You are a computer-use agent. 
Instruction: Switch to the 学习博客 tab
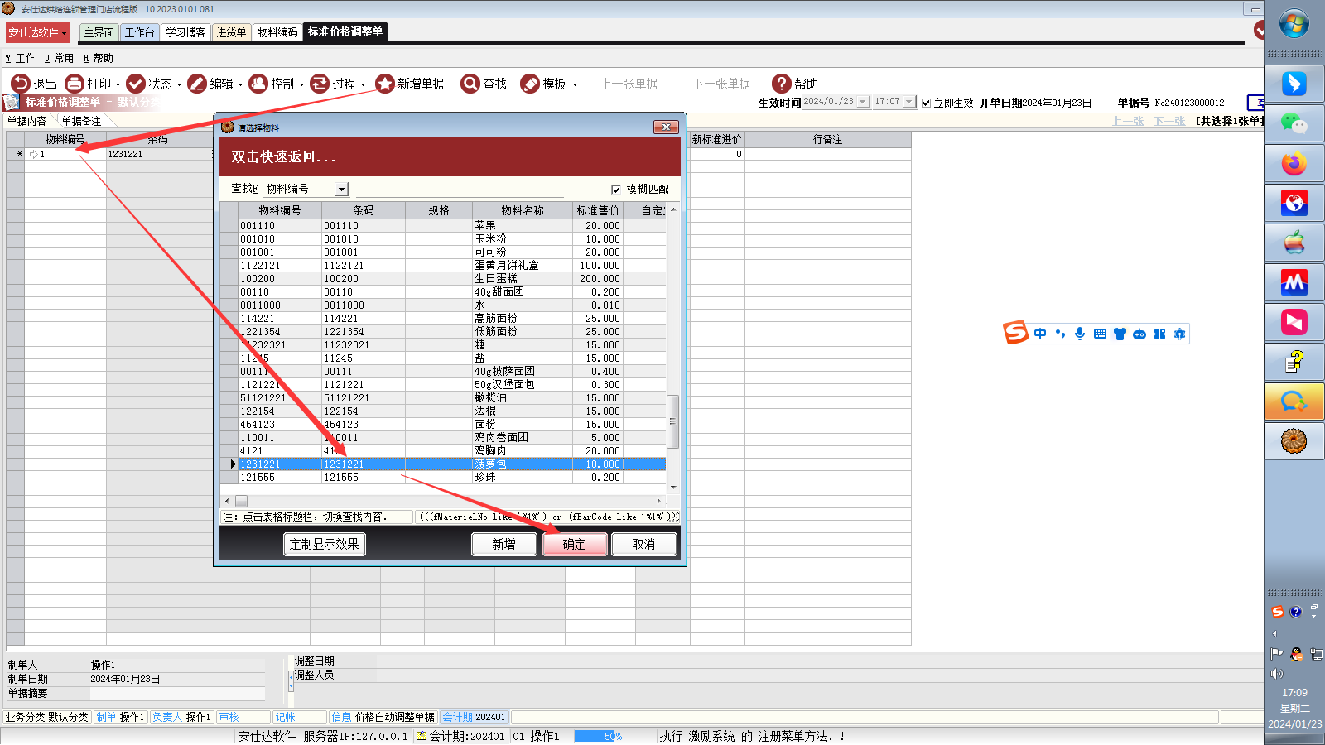(x=185, y=32)
